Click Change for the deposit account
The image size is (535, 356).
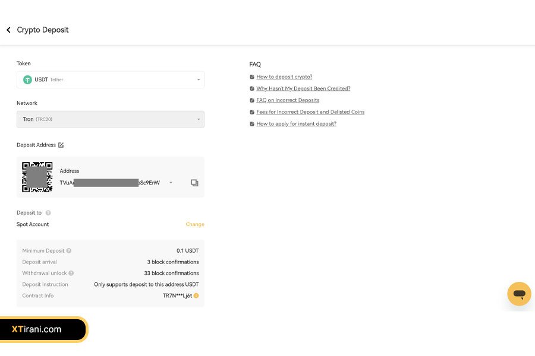tap(195, 224)
